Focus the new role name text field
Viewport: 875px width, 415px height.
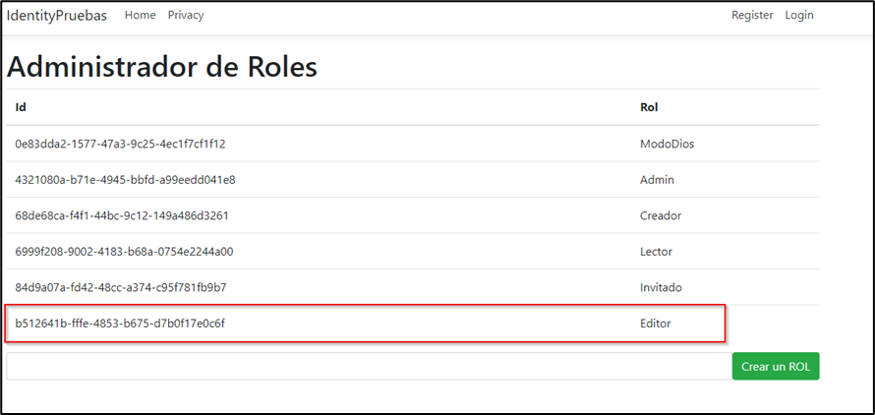(367, 366)
